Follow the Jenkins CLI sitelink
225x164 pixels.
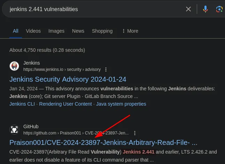tap(22, 104)
